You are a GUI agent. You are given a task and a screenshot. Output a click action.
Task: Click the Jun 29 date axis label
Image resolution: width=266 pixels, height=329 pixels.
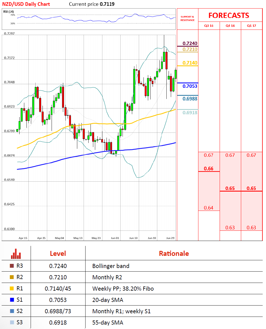[170, 238]
